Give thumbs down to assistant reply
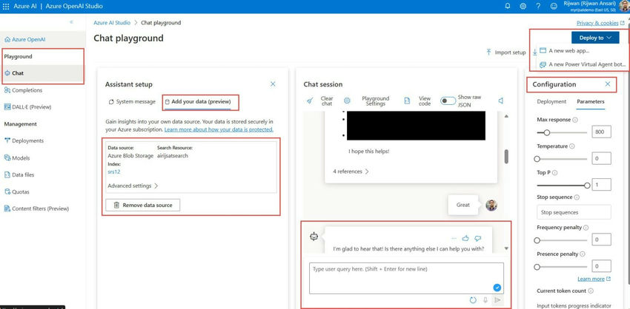Image resolution: width=630 pixels, height=309 pixels. tap(477, 238)
